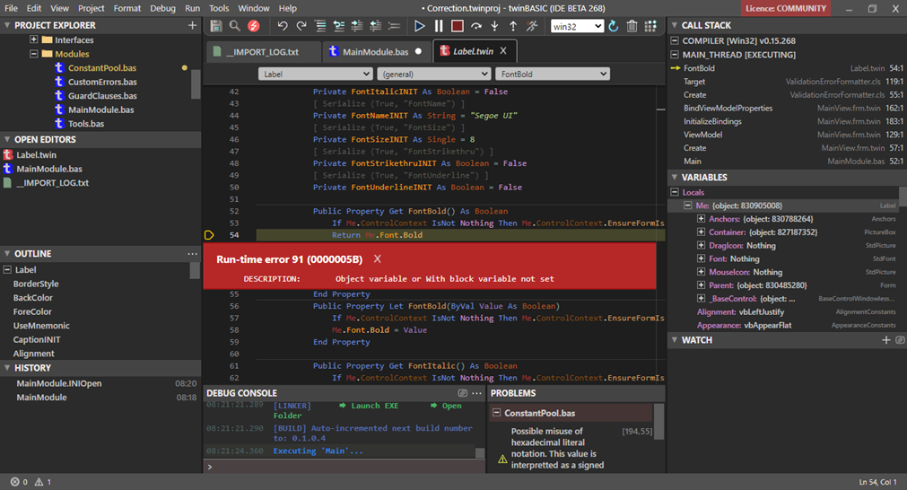Image resolution: width=907 pixels, height=490 pixels.
Task: Click the grid of squares toolbar icon
Action: pos(650,26)
